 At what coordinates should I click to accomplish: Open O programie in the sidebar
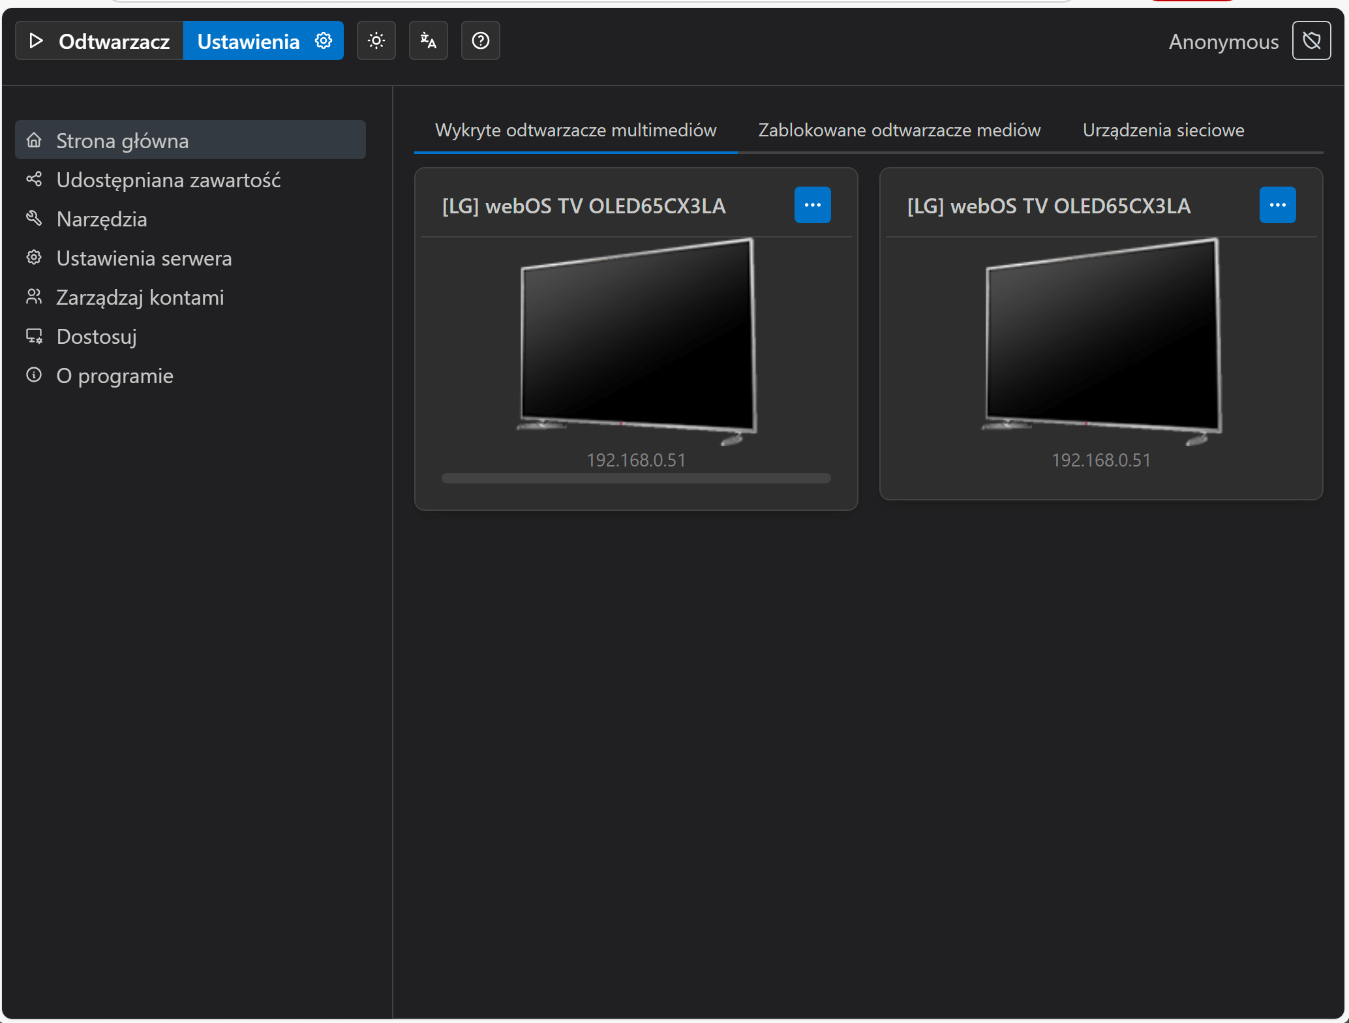(190, 375)
